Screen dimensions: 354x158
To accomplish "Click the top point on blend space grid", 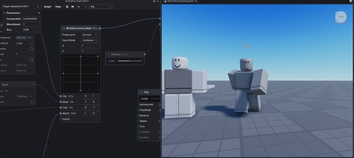I will click(81, 56).
